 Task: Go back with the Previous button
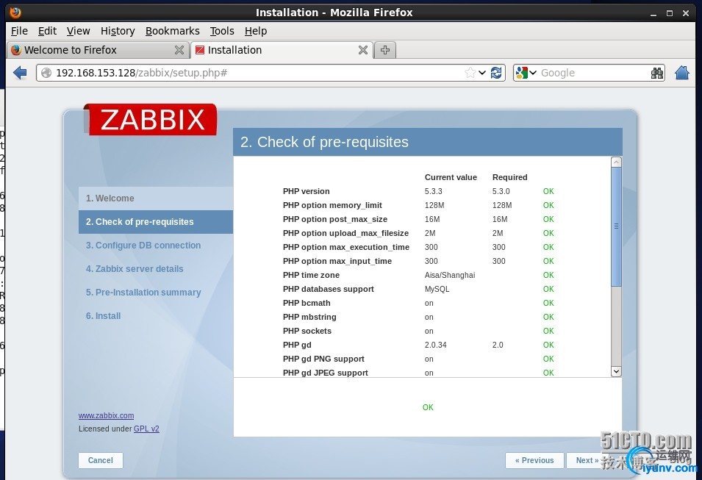(534, 460)
